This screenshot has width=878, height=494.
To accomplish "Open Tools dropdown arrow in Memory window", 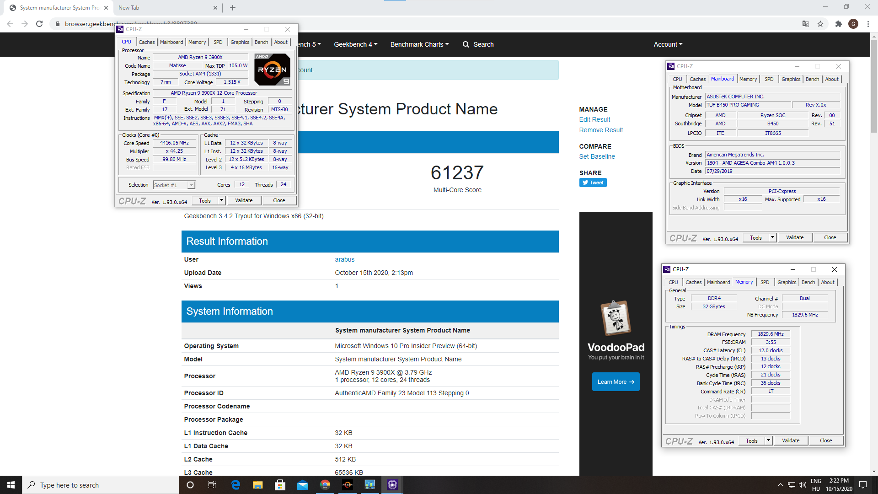I will point(768,440).
